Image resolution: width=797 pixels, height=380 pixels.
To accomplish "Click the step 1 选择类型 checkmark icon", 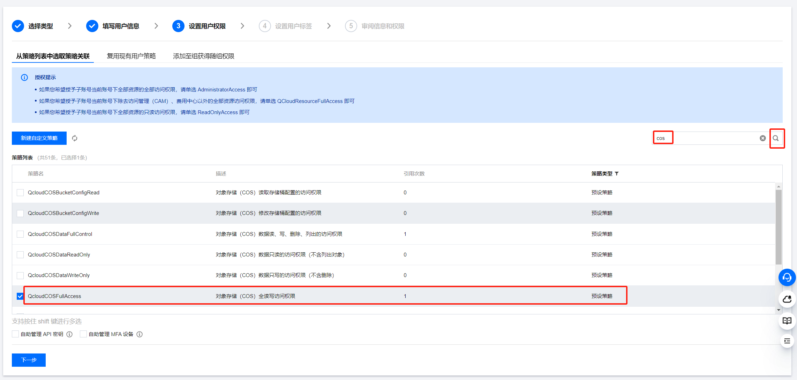I will (x=18, y=26).
